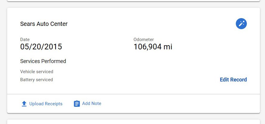Click the upload arrow icon
Screen dimensions: 265x124
[24, 104]
